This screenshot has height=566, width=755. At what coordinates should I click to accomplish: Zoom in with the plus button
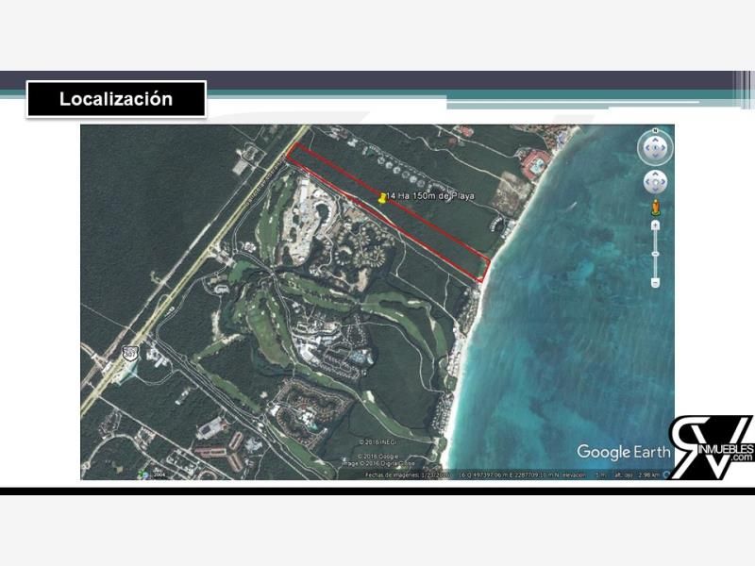(655, 225)
